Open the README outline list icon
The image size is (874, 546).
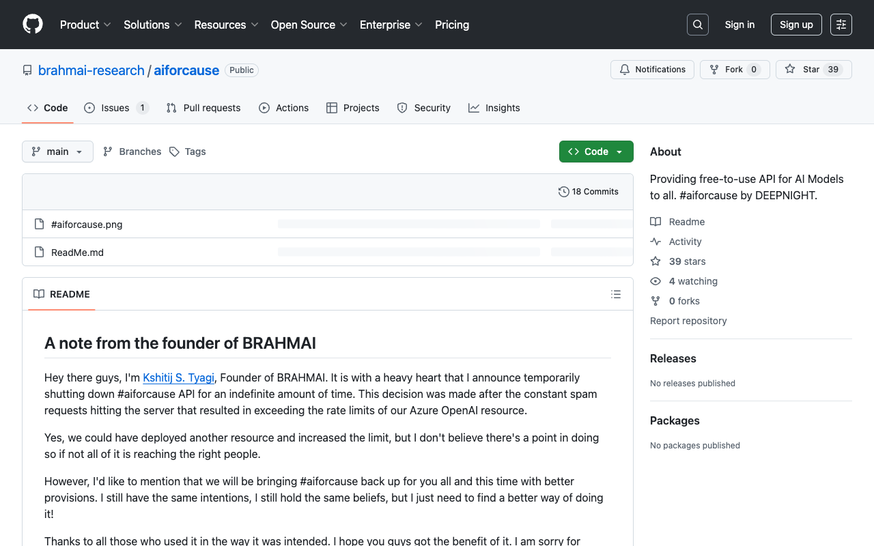click(x=616, y=294)
